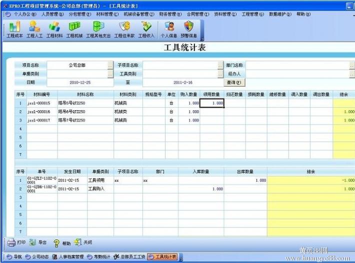Open the 工程材料 toolbar icon

(54, 29)
